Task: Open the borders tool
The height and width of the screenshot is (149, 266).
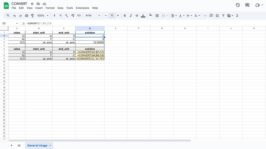Action: (x=157, y=16)
